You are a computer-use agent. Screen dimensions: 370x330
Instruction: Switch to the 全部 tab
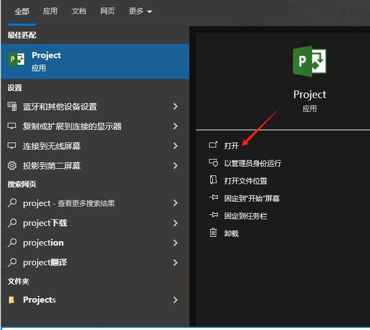[22, 12]
